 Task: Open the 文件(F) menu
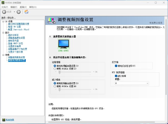pyautogui.click(x=5, y=7)
